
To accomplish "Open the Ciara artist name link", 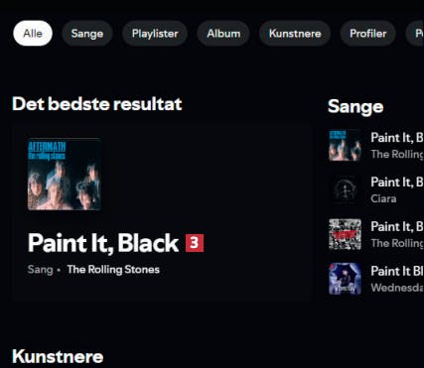I will click(x=383, y=198).
